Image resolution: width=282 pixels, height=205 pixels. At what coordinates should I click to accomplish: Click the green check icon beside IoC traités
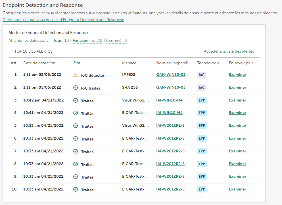75,88
